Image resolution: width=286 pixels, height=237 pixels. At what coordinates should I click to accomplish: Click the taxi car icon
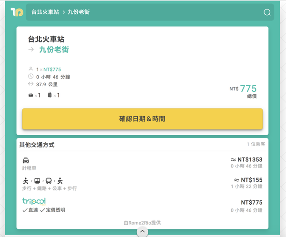coord(26,160)
